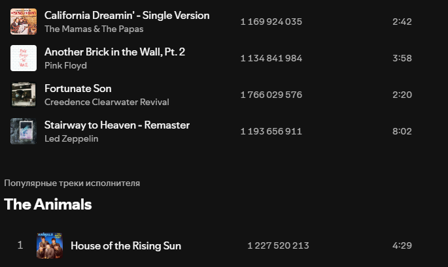Select Stairway to Heaven - Remaster title

(117, 125)
